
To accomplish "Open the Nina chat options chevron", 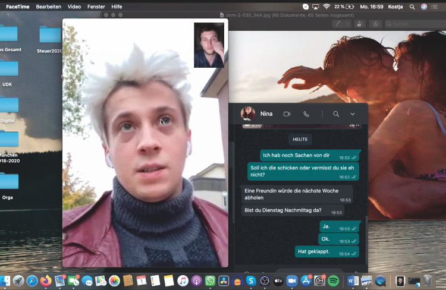I will (x=353, y=114).
